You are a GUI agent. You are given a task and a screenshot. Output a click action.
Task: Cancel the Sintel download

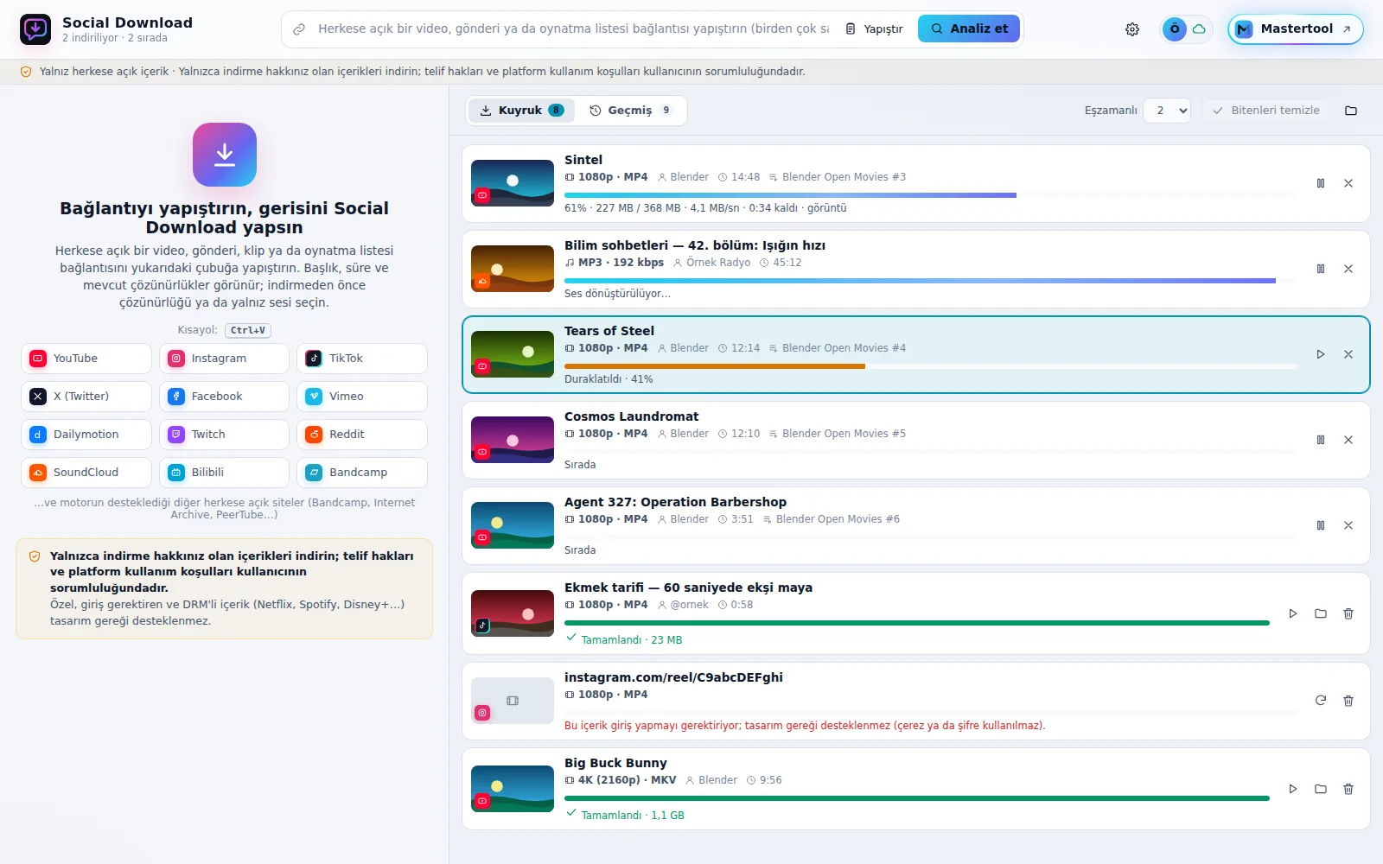1348,183
